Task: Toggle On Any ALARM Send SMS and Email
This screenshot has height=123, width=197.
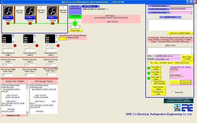Action: 148,63
